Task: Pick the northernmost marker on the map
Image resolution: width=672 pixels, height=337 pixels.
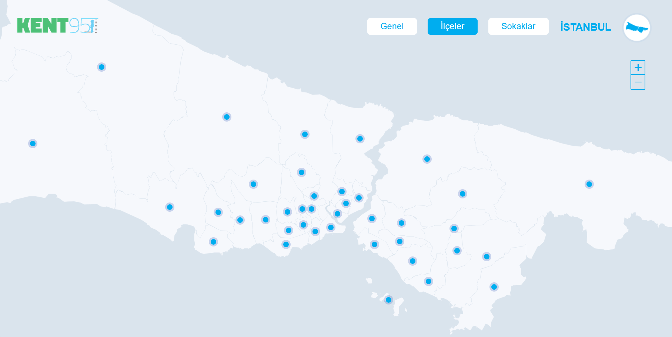Action: point(101,67)
